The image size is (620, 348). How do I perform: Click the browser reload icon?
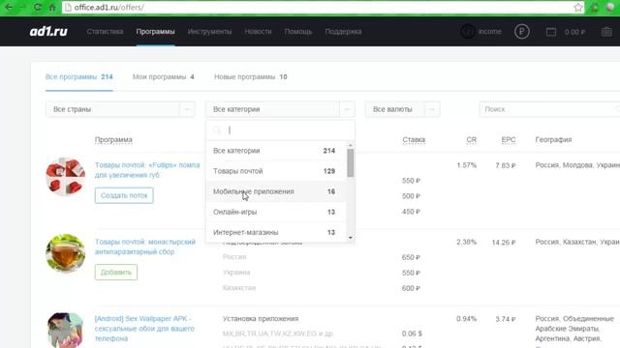38,7
